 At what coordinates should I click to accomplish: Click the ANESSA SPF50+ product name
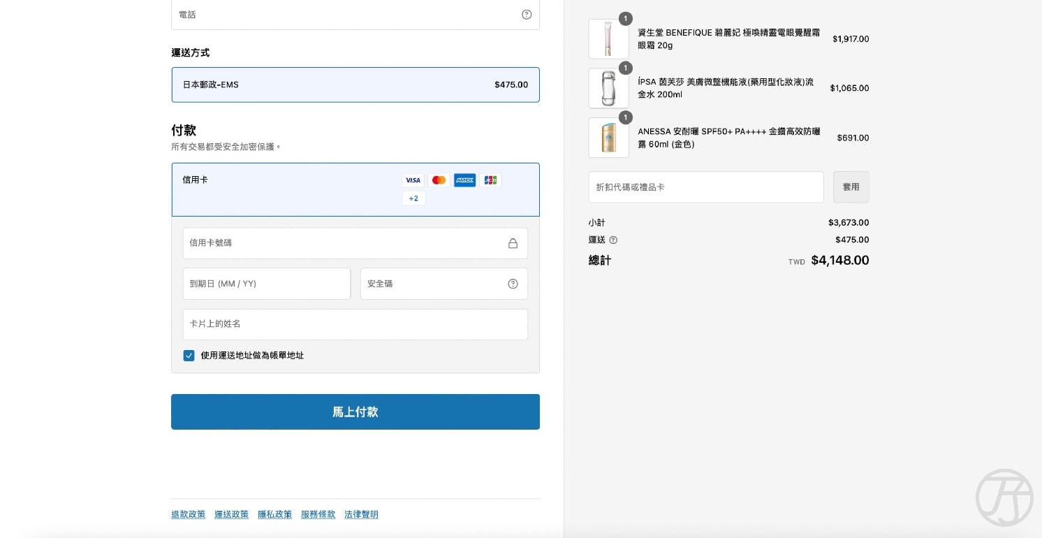[729, 138]
